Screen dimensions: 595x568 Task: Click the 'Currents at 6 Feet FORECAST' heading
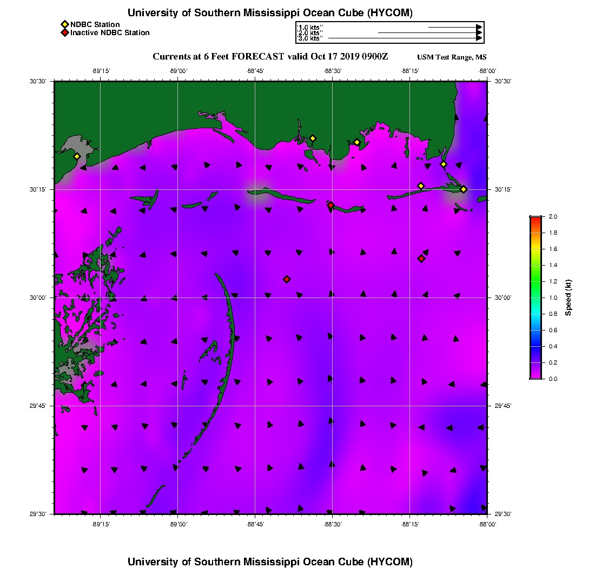tap(218, 57)
